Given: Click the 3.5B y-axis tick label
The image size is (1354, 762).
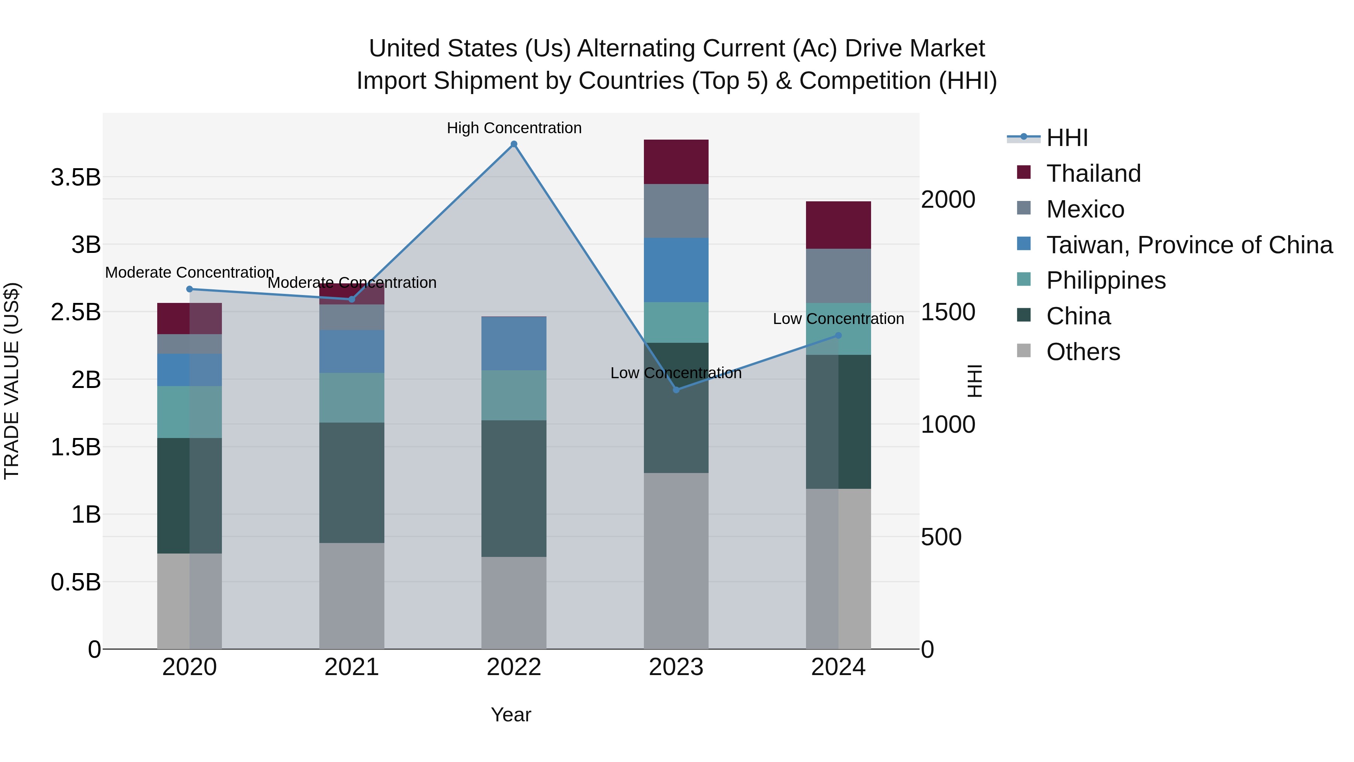Looking at the screenshot, I should [x=76, y=177].
